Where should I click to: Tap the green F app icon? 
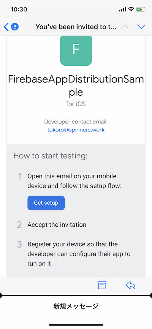tap(76, 51)
